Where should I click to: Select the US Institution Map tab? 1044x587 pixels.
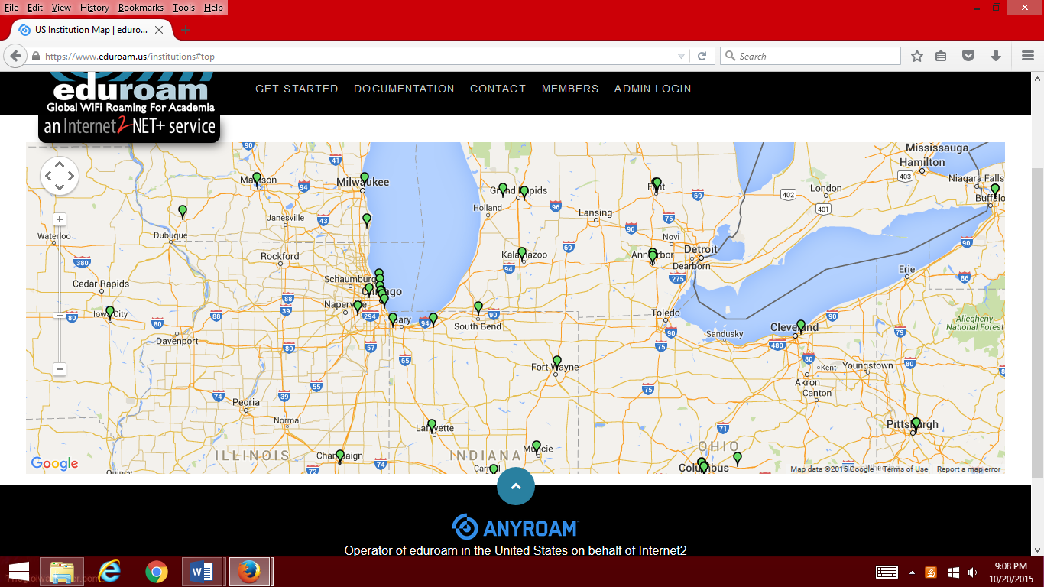pos(92,30)
